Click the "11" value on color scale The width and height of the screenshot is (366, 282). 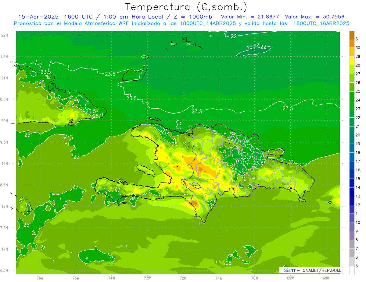(358, 214)
